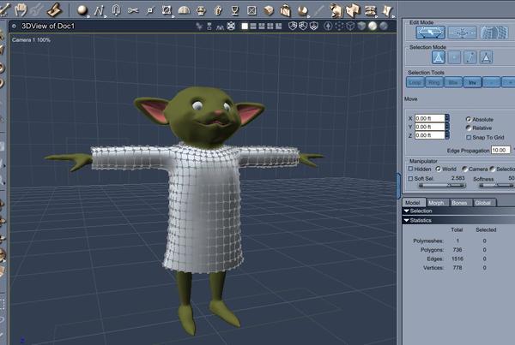Click the bag-shaped tool icon

click(286, 10)
